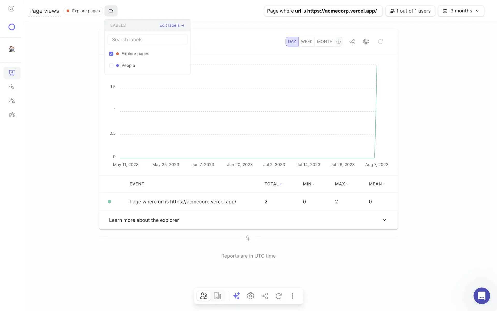Click the 1 out of 1 users button
The height and width of the screenshot is (311, 497).
click(x=410, y=11)
